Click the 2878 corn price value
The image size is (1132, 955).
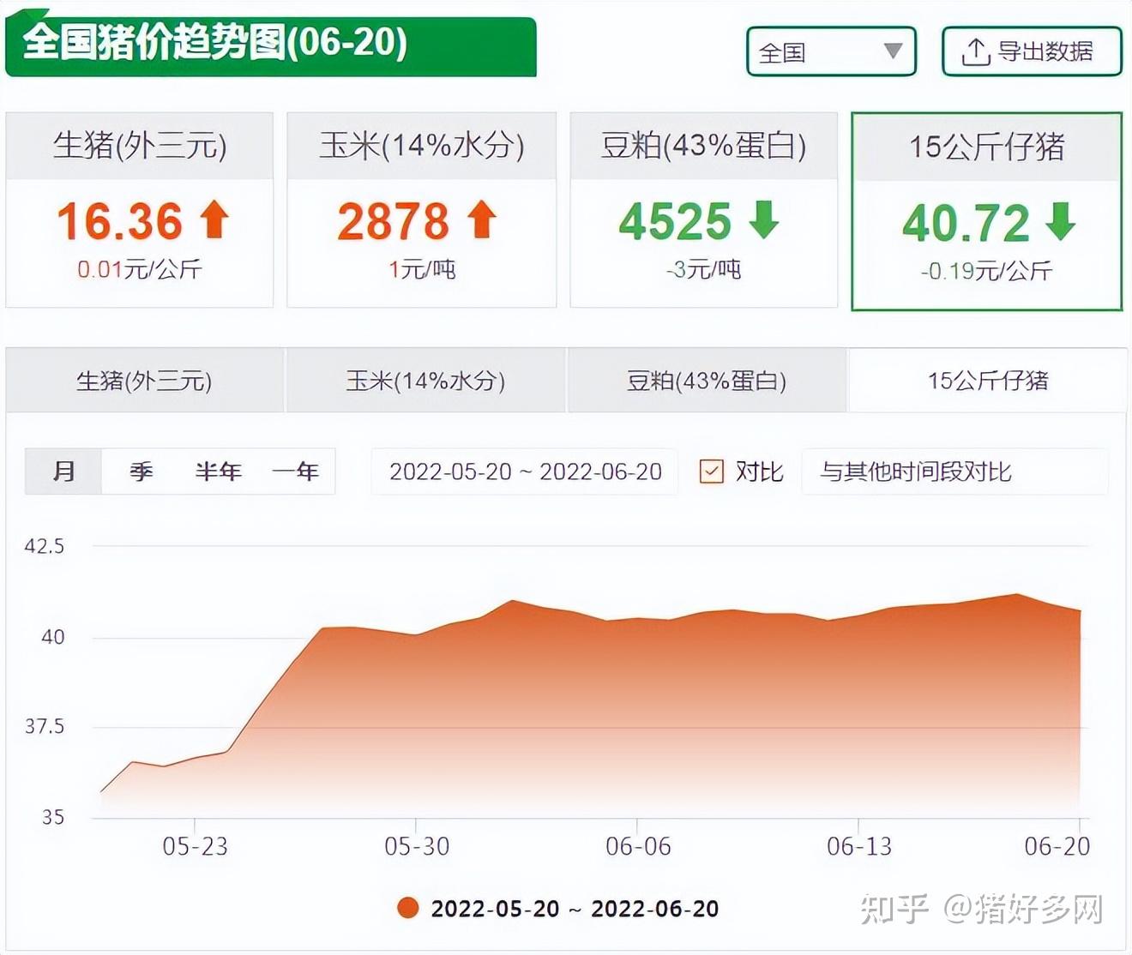click(x=393, y=221)
